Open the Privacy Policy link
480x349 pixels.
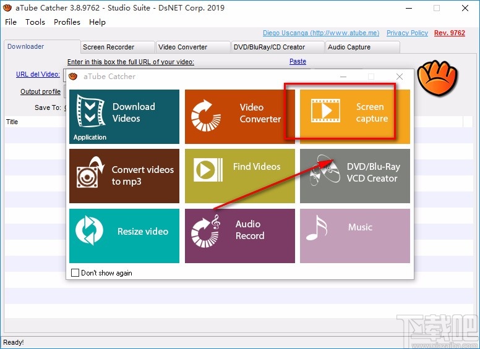pos(407,33)
